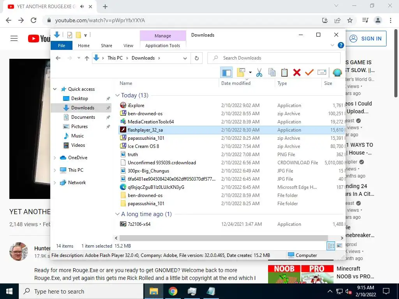This screenshot has width=399, height=299.
Task: Open the address bar history dropdown
Action: pos(185,58)
